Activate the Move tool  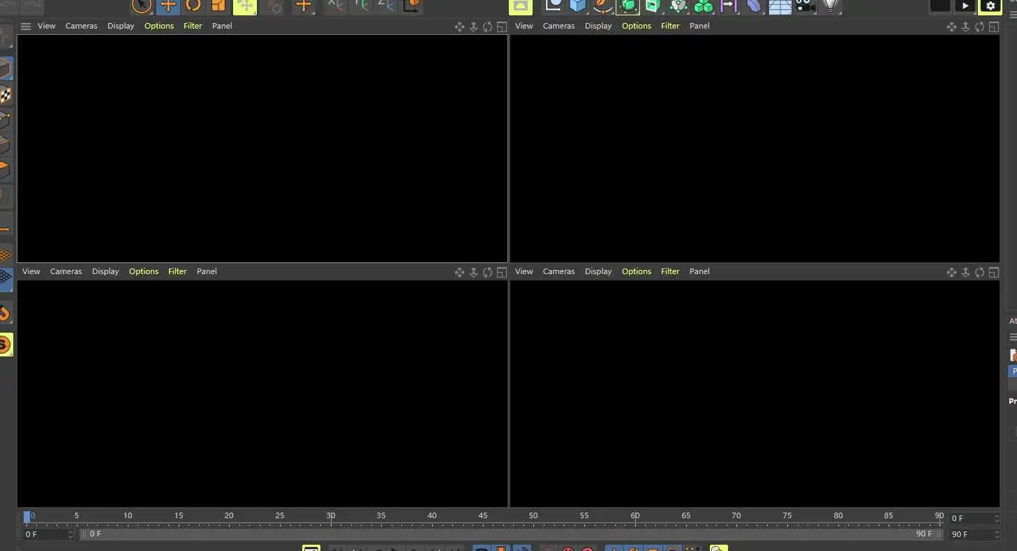(168, 6)
